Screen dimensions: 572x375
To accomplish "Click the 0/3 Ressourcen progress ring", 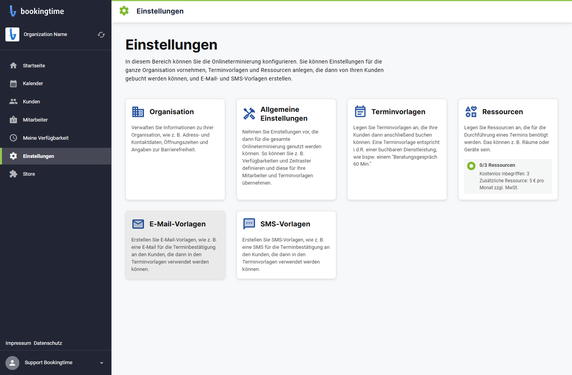I will click(471, 166).
